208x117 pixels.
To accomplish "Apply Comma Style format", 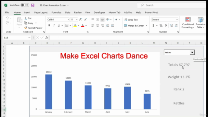I will tap(166, 25).
